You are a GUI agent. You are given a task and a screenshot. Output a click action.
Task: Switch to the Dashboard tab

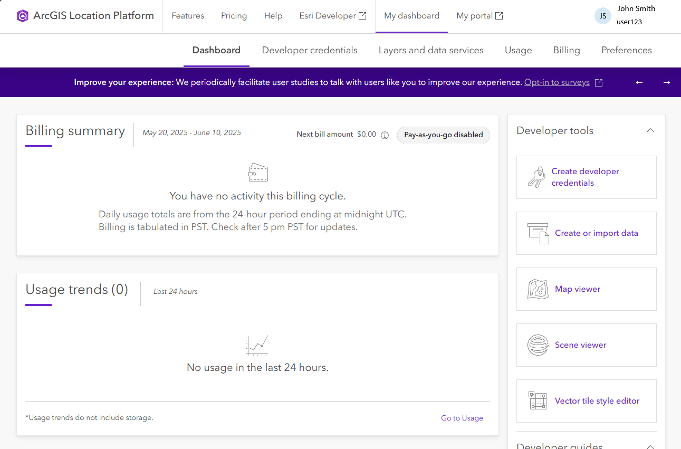click(x=216, y=50)
